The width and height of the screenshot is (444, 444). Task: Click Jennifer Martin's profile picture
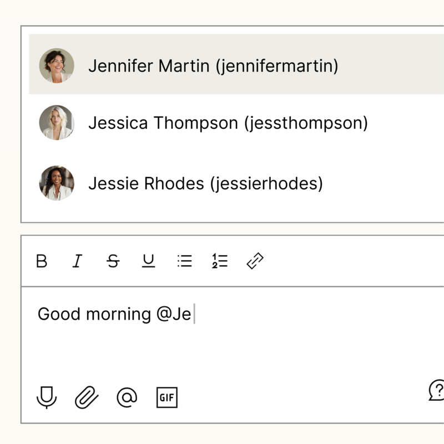point(57,65)
